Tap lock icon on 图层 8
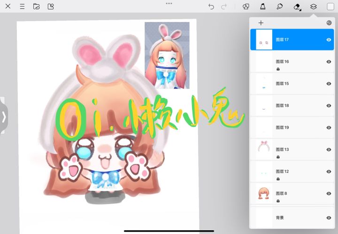The width and height of the screenshot is (338, 234). (278, 201)
